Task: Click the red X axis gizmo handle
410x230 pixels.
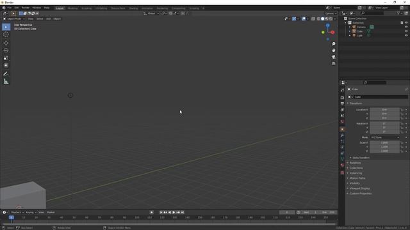Action: 332,33
